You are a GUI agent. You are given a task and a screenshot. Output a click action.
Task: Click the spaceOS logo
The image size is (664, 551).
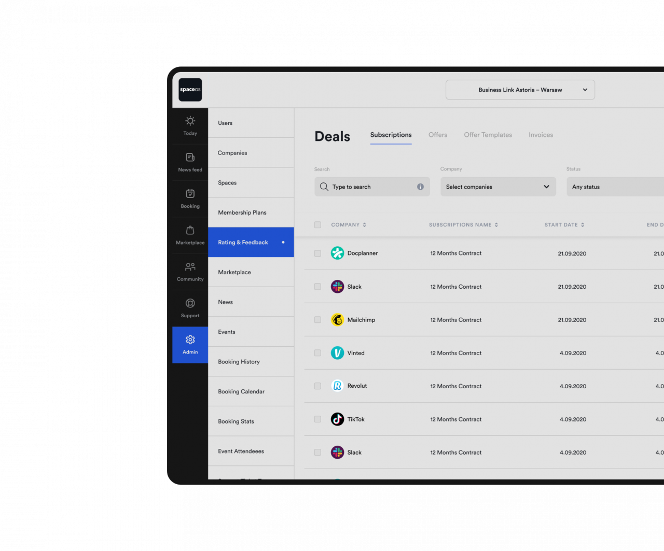[x=190, y=90]
